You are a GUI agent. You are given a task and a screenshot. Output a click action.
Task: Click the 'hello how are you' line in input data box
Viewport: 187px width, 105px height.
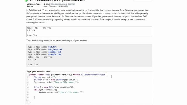(39, 28)
